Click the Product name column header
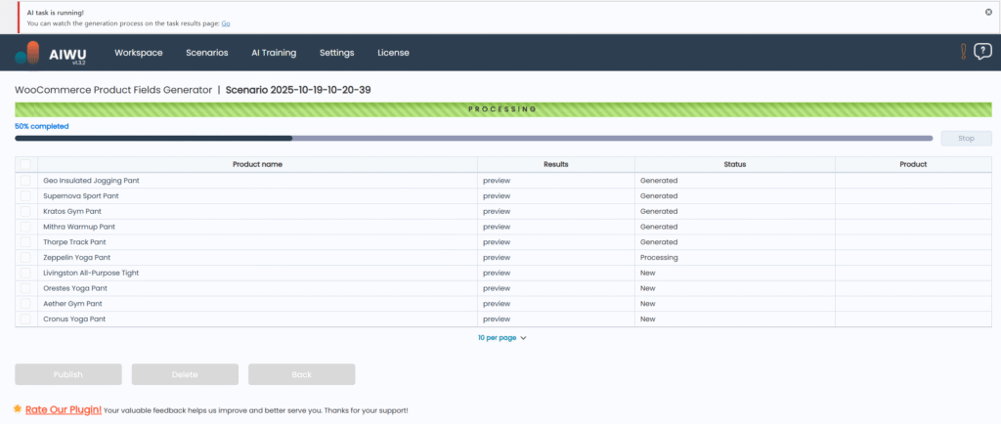The width and height of the screenshot is (1001, 424). coord(257,164)
